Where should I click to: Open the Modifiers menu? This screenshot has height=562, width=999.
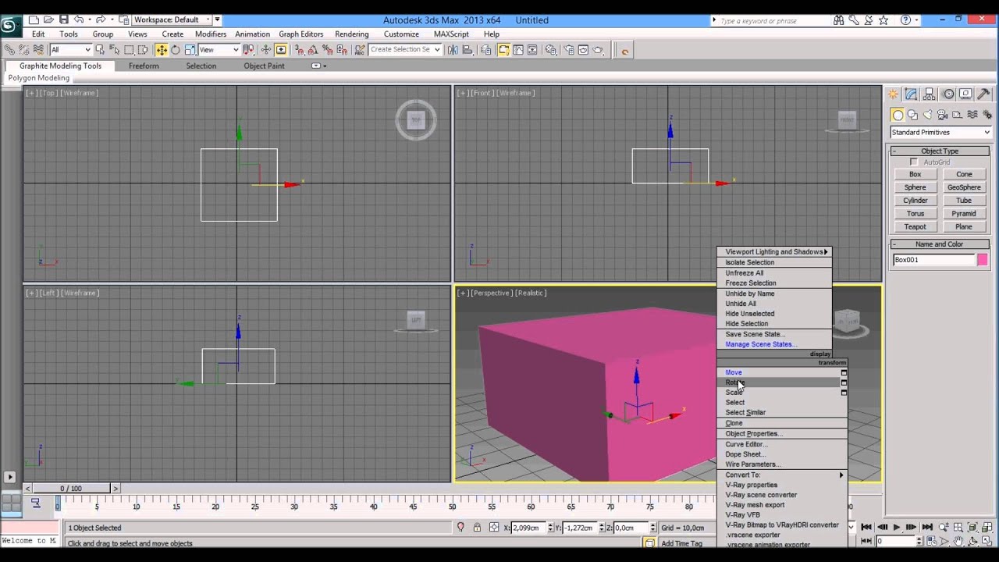(x=211, y=34)
